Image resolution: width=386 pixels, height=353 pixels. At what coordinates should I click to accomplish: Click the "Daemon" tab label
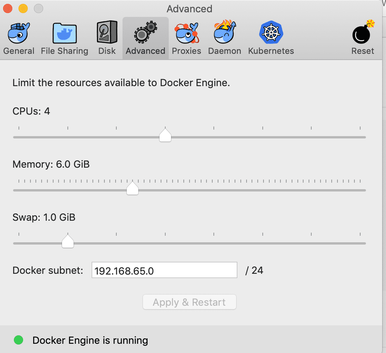(225, 51)
